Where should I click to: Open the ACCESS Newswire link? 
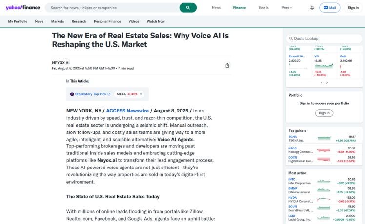pos(127,111)
